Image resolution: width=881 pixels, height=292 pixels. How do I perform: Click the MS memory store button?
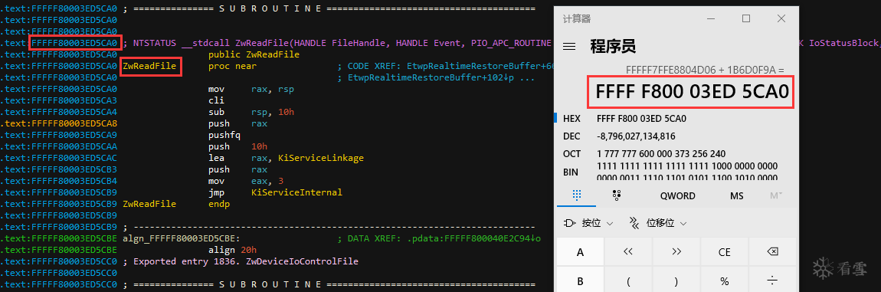point(737,195)
